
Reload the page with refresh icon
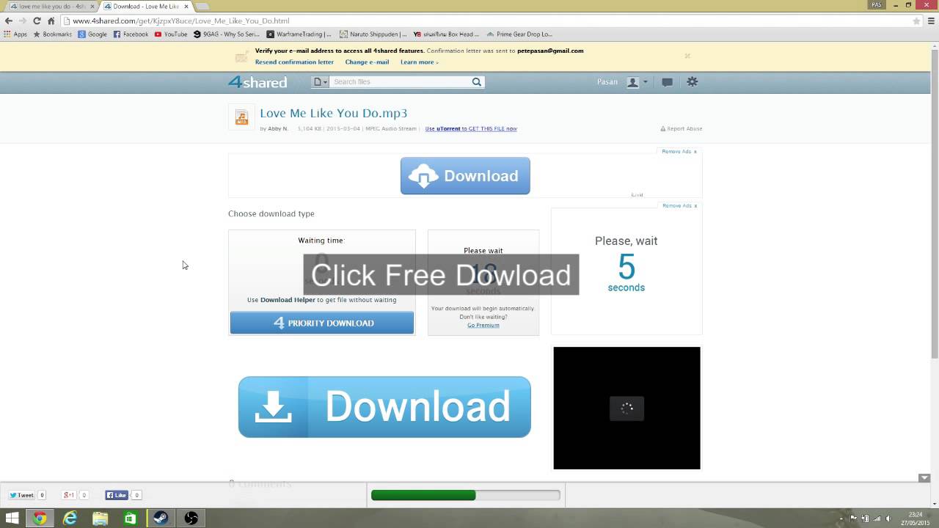(x=37, y=21)
